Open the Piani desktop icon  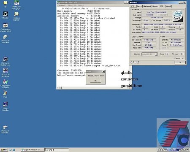click(5, 94)
